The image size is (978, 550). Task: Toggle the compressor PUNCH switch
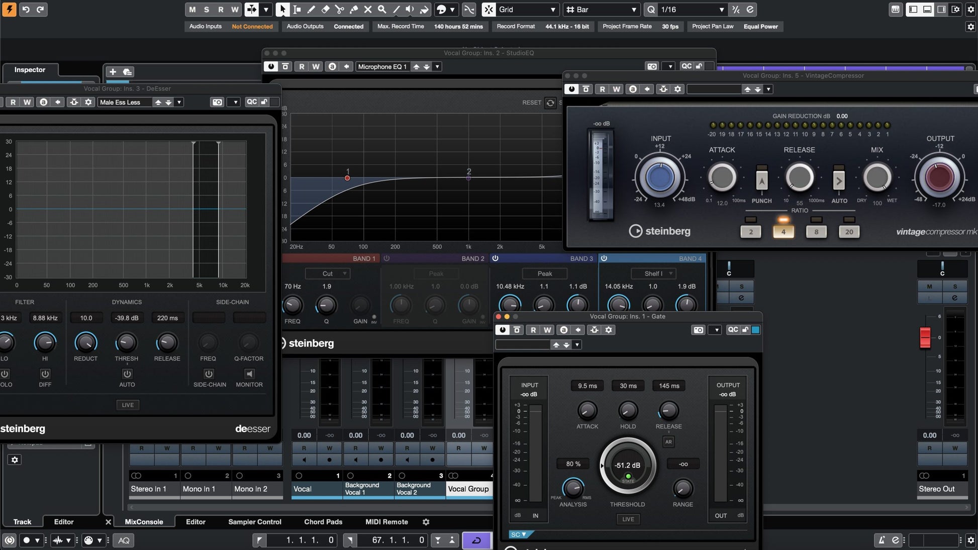[x=761, y=180]
